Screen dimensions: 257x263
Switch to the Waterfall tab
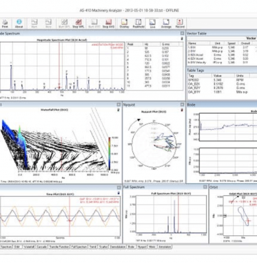(29, 247)
